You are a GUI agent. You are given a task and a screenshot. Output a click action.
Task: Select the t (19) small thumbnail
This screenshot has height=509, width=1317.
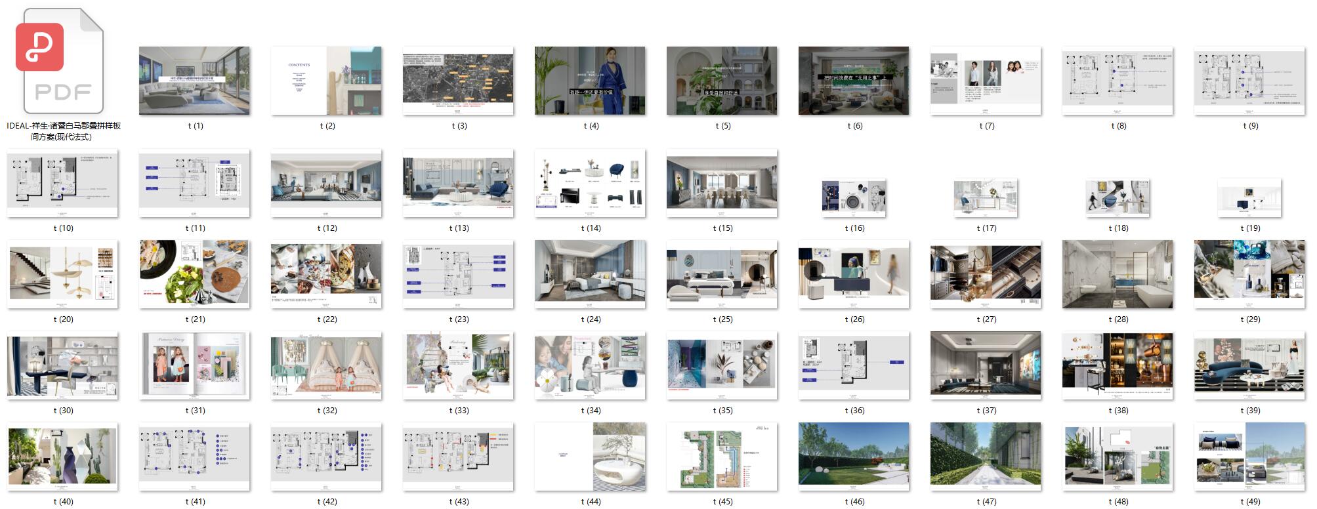[x=1249, y=197]
